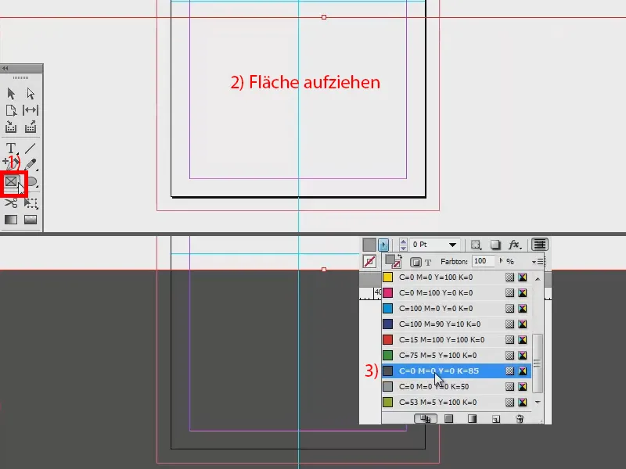Create new swatch icon at panel bottom
This screenshot has height=469, width=626.
point(496,419)
